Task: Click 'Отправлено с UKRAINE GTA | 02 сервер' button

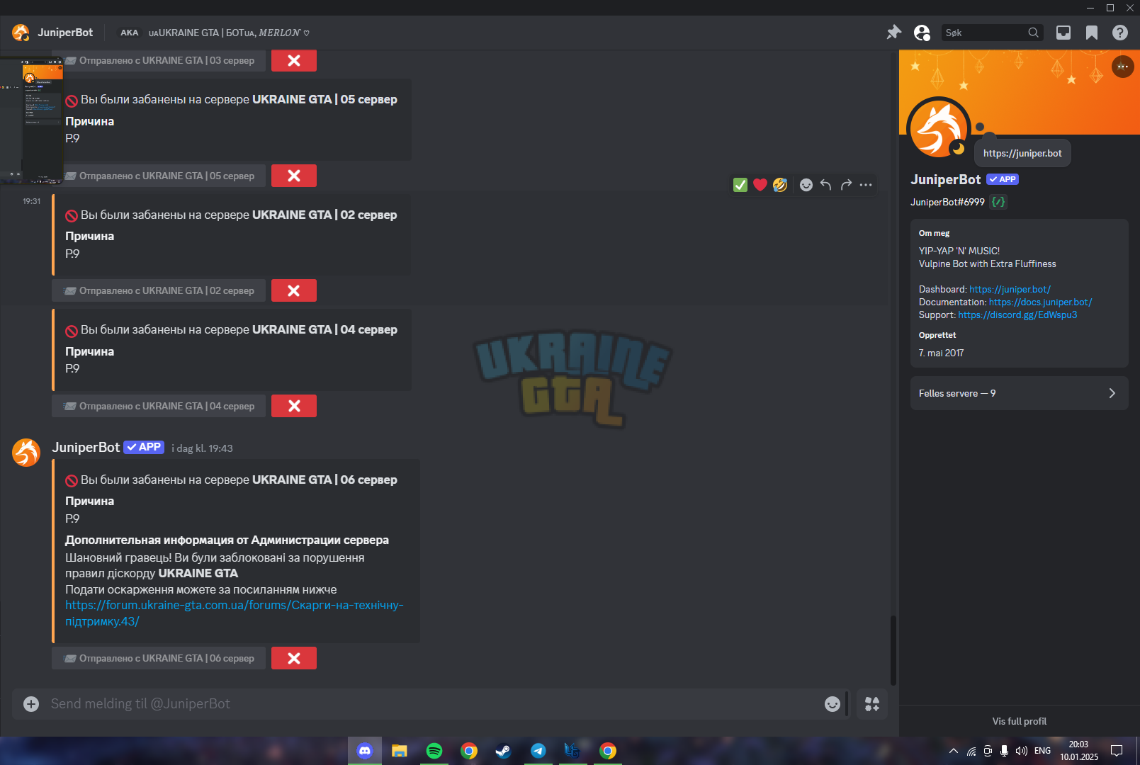Action: [x=159, y=290]
